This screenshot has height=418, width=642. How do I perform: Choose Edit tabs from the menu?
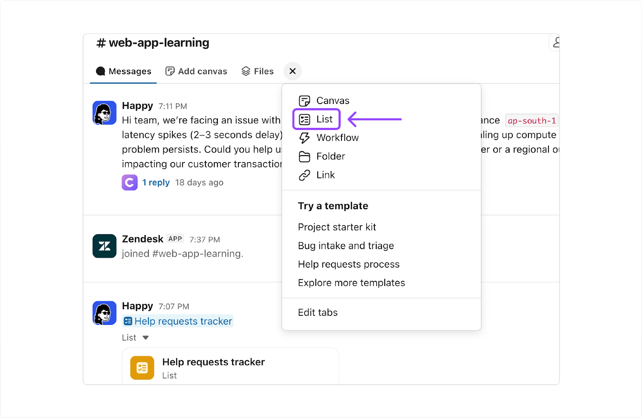tap(317, 312)
